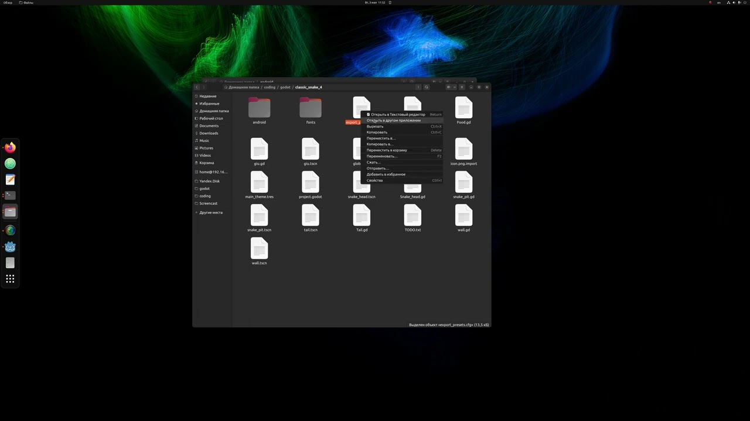The width and height of the screenshot is (750, 421).
Task: Open Music in sidebar
Action: pos(212,140)
